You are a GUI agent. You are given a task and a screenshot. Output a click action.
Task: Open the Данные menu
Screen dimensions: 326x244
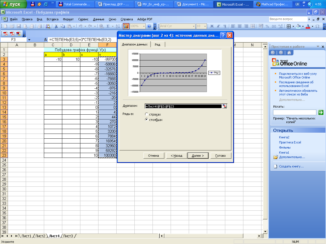98,19
